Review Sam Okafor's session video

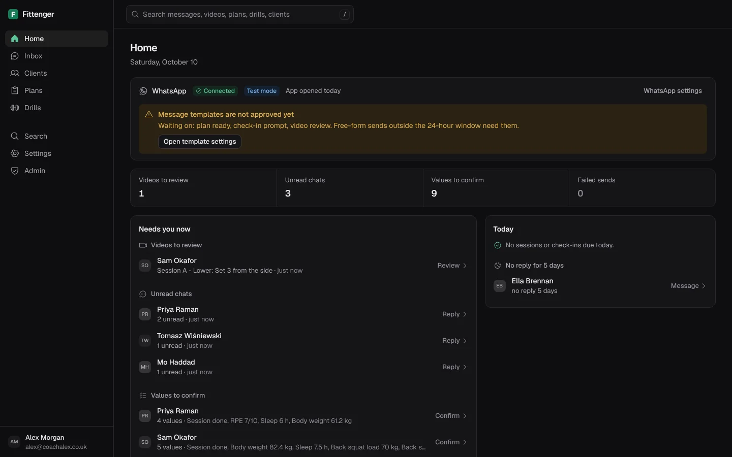pyautogui.click(x=452, y=266)
